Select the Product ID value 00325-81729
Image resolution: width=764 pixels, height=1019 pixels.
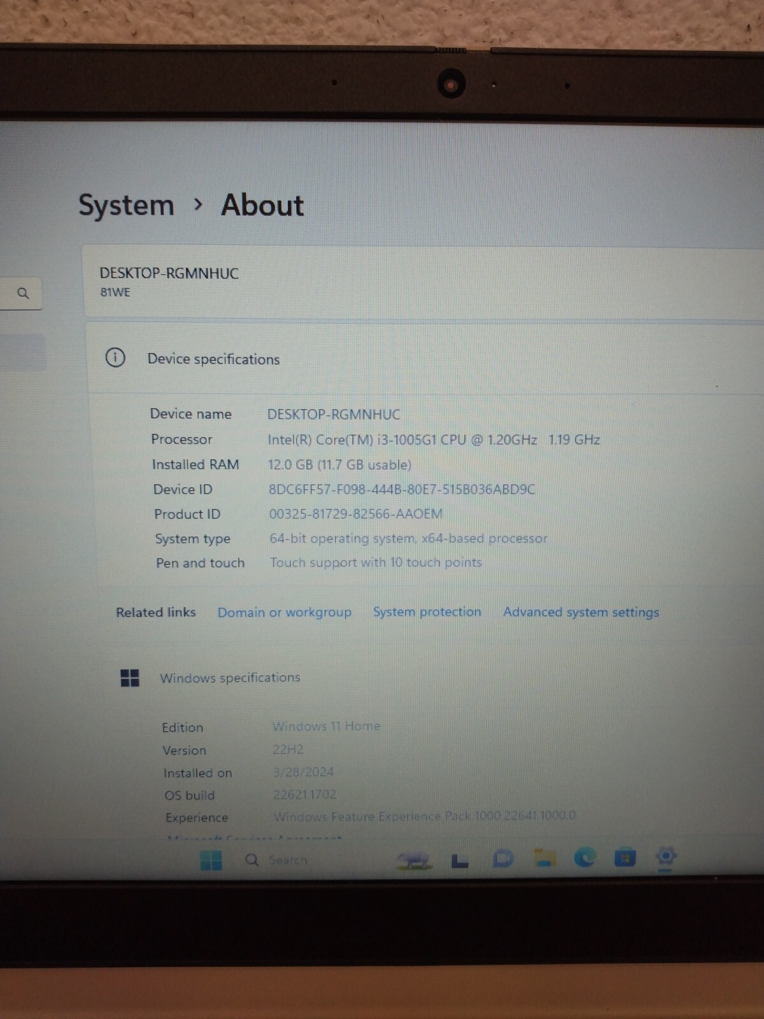[x=355, y=513]
